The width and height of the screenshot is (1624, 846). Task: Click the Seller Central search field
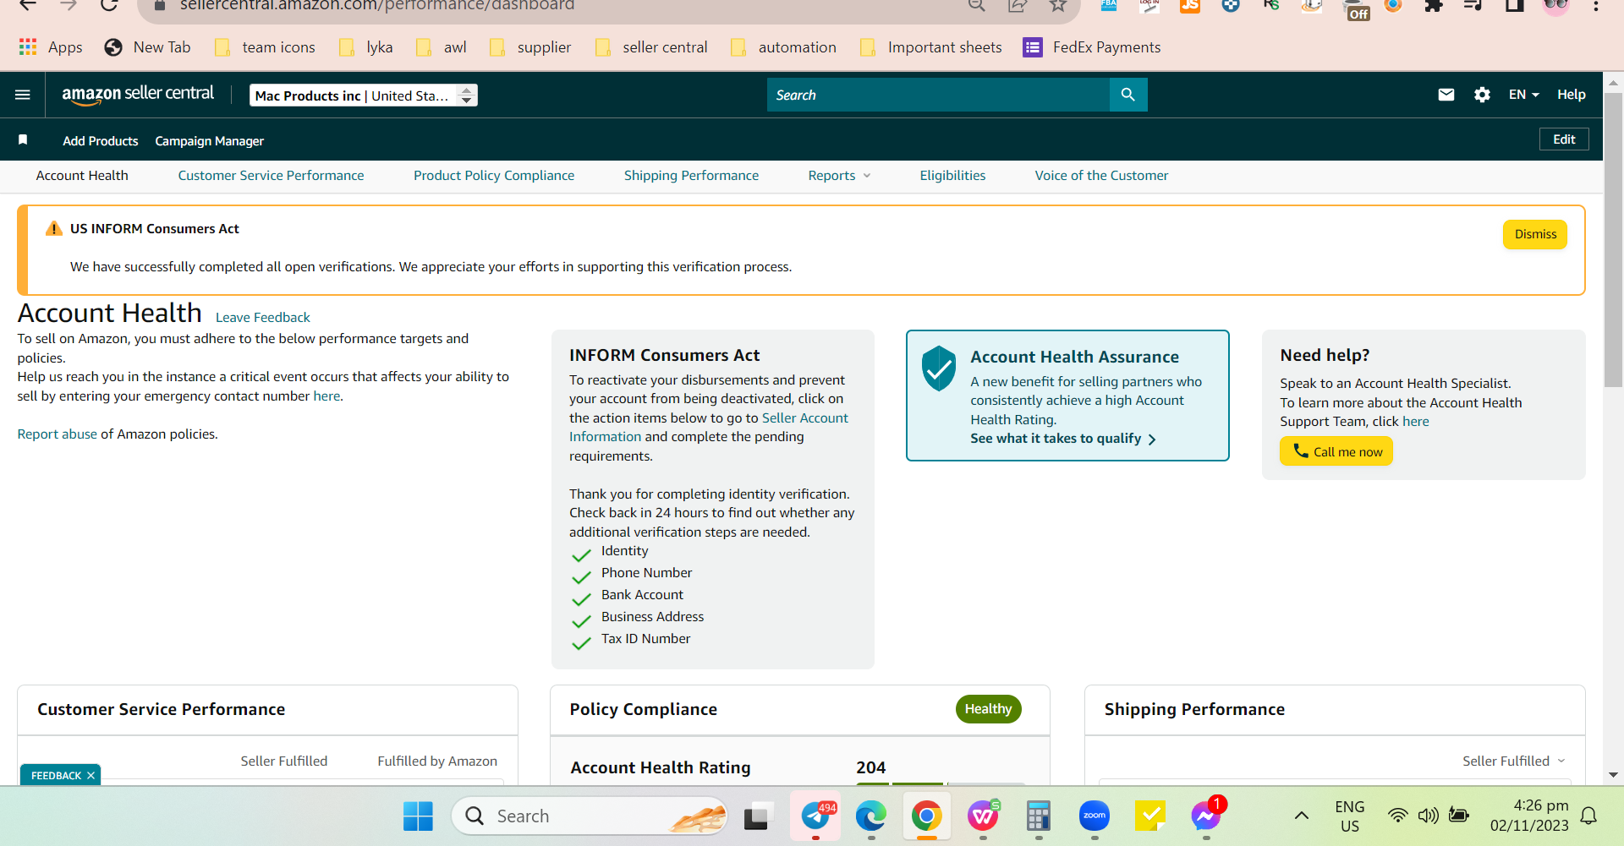(939, 95)
